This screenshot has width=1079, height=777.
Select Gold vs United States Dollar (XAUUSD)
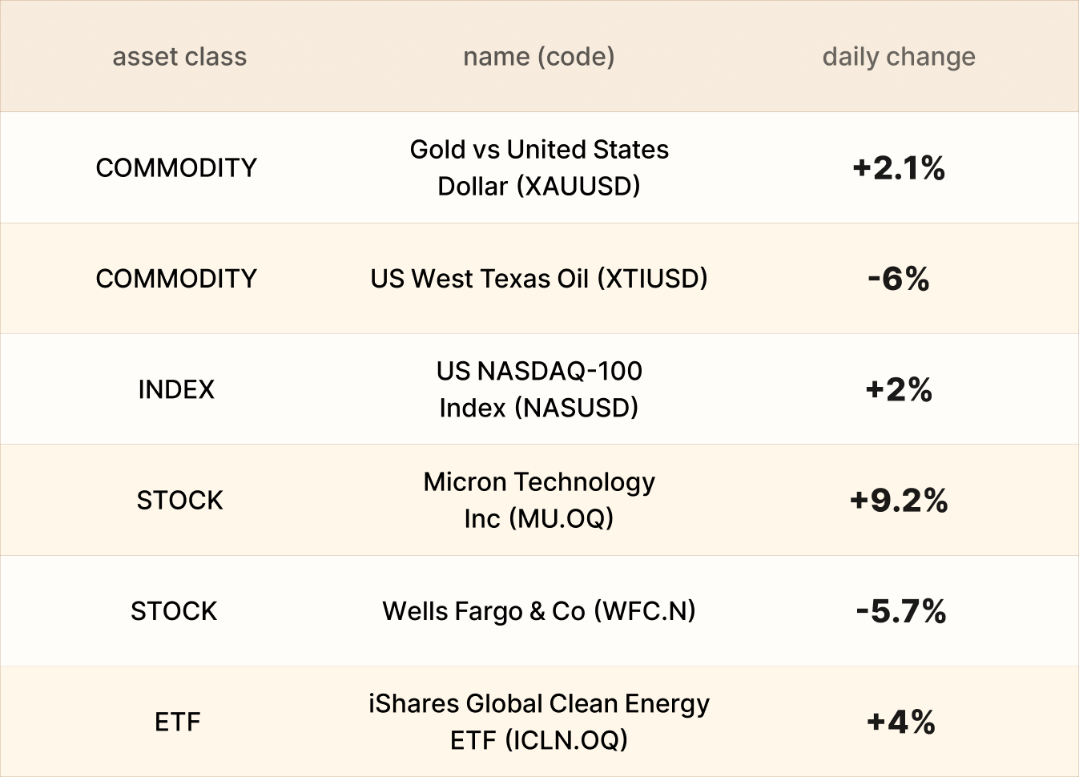pos(539,167)
